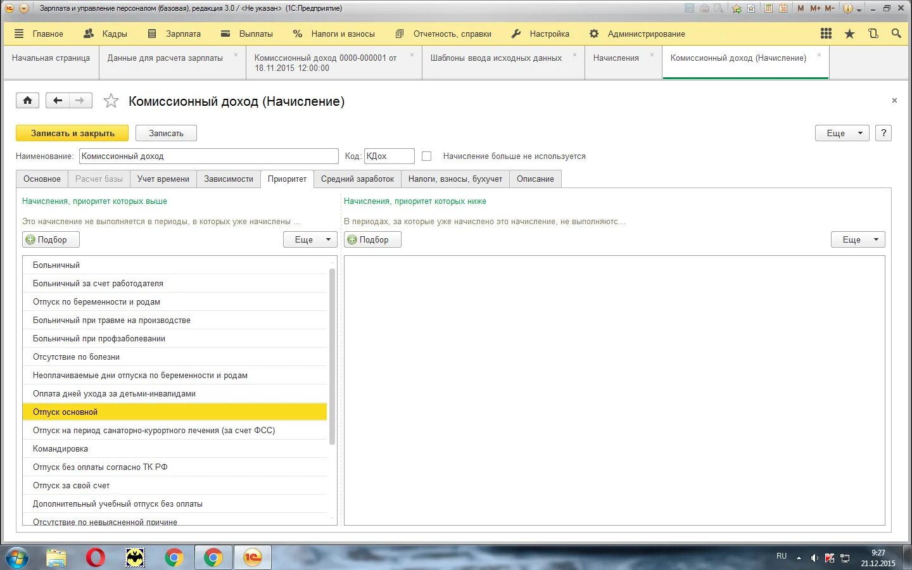Screen dimensions: 912x570
Task: Select the Отпуск основной row
Action: (175, 412)
